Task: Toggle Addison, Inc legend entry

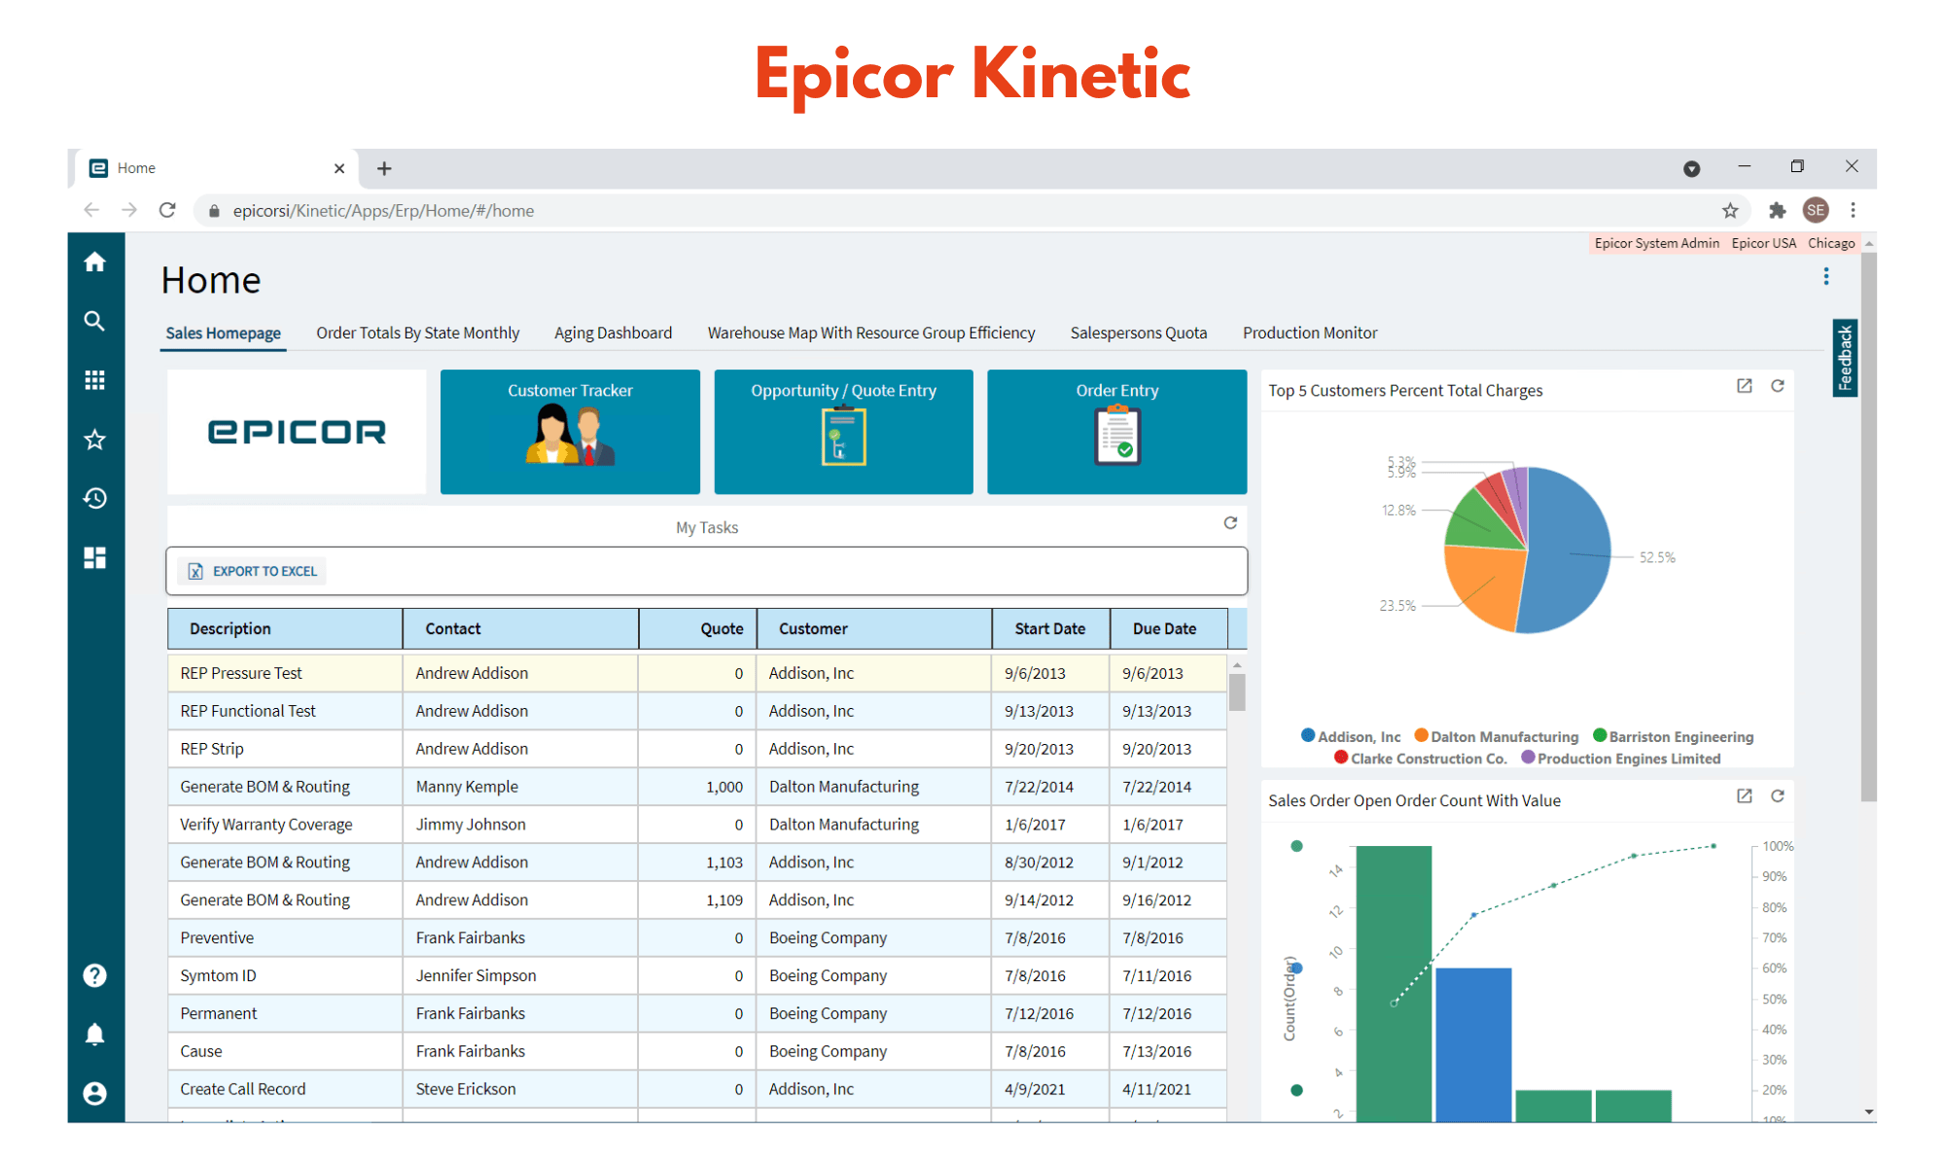Action: pos(1351,736)
